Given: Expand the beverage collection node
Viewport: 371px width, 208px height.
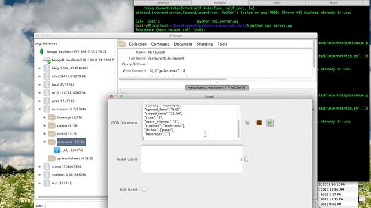Looking at the screenshot, I should pos(45,117).
